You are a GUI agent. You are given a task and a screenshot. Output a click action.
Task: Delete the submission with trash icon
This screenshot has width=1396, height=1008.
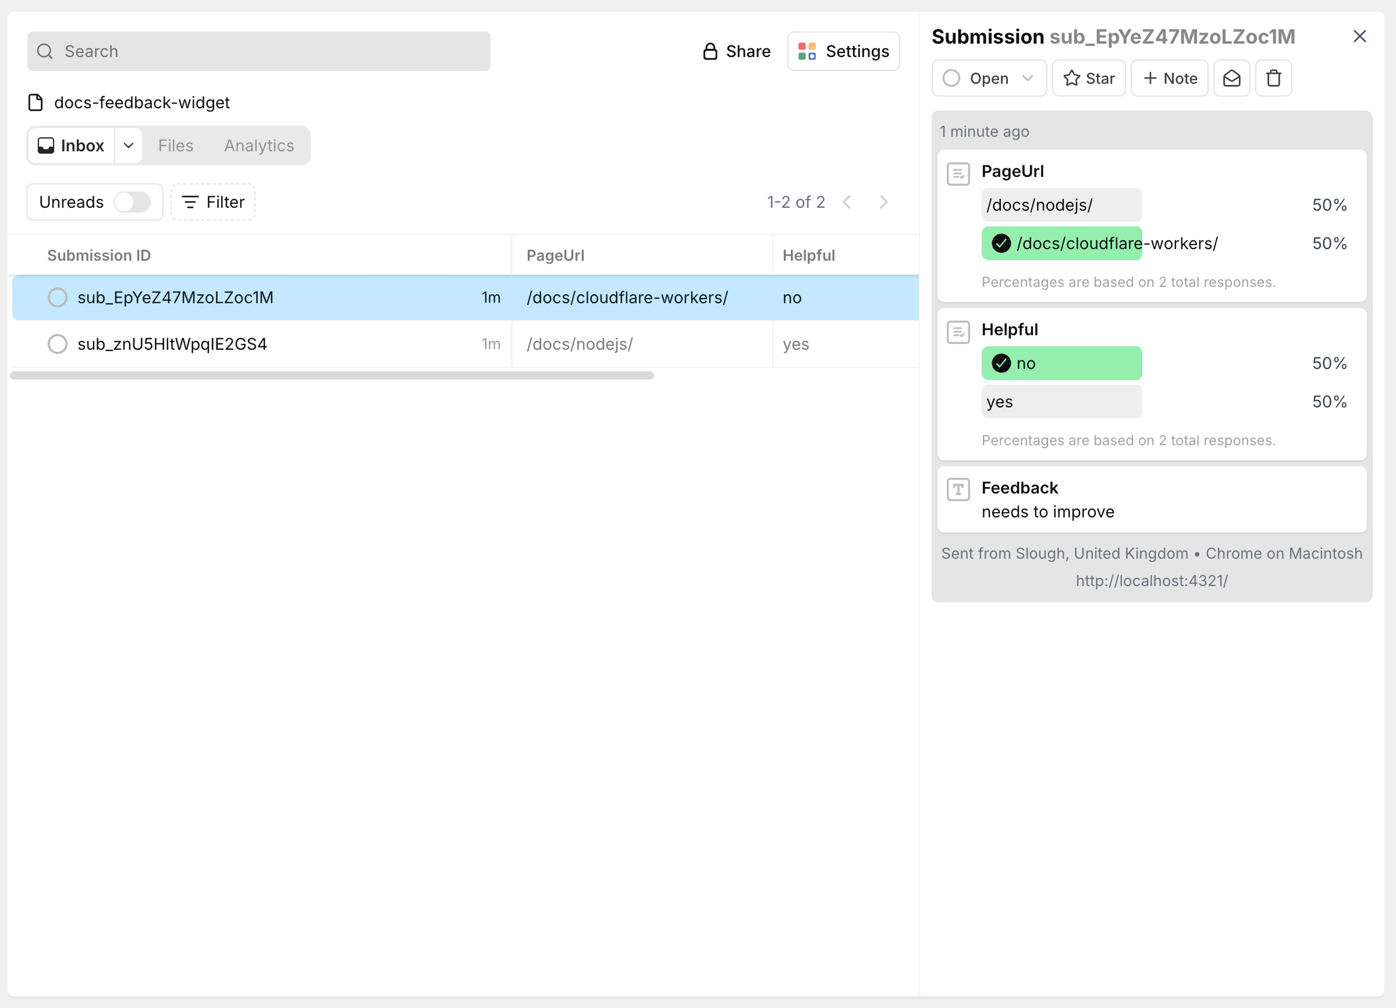(1273, 77)
